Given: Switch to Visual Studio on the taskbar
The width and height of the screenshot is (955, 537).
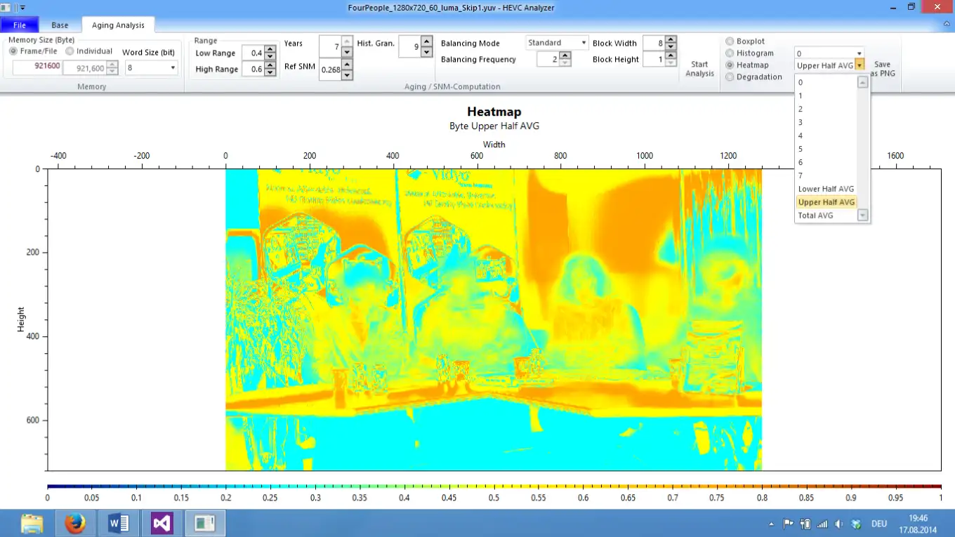Looking at the screenshot, I should click(x=162, y=524).
